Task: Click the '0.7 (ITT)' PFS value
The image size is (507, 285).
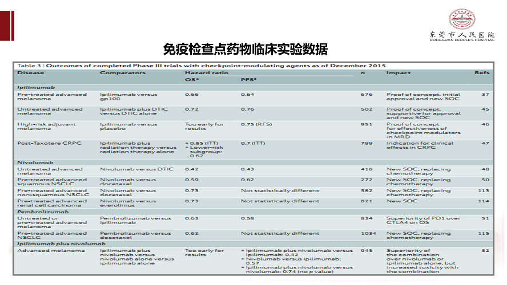Action: pos(253,143)
